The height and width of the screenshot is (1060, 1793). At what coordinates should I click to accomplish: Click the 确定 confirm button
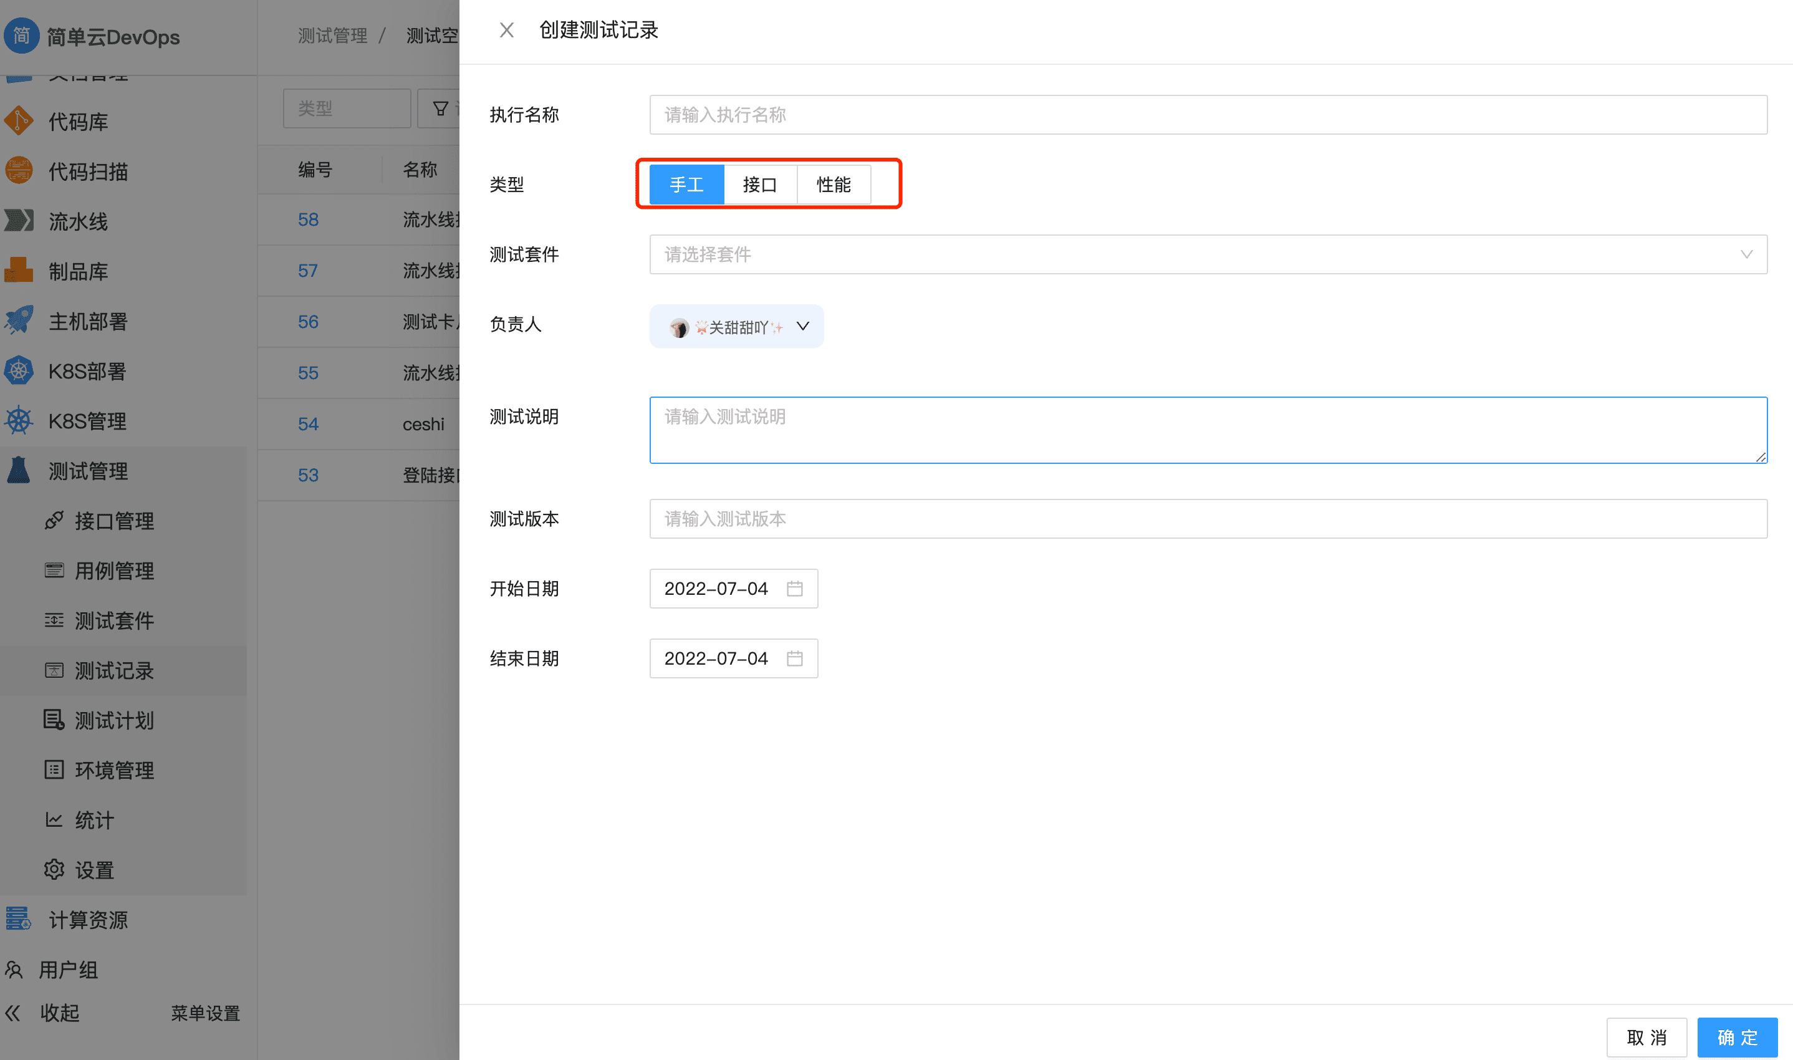tap(1737, 1037)
